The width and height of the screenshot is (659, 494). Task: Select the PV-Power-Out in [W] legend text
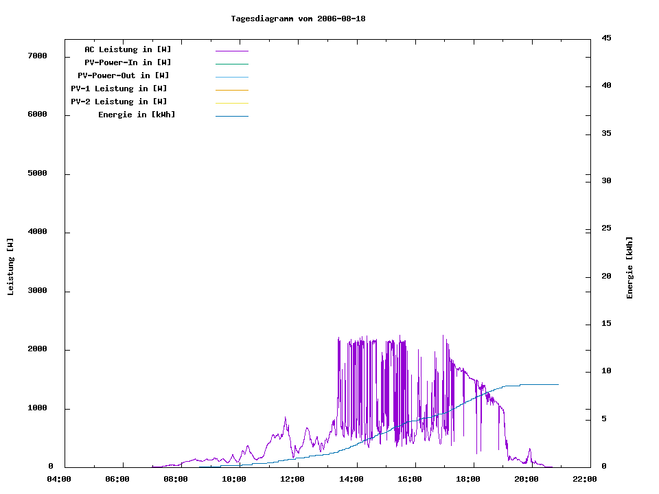coord(124,75)
